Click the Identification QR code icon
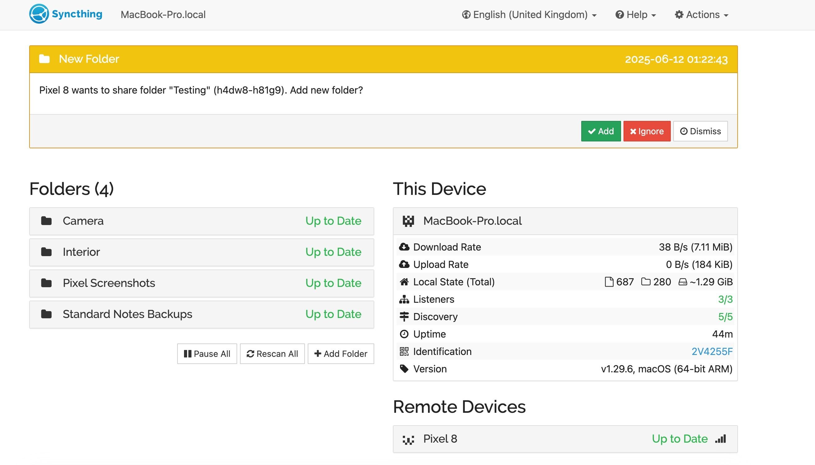Viewport: 815px width, 465px height. pos(404,351)
